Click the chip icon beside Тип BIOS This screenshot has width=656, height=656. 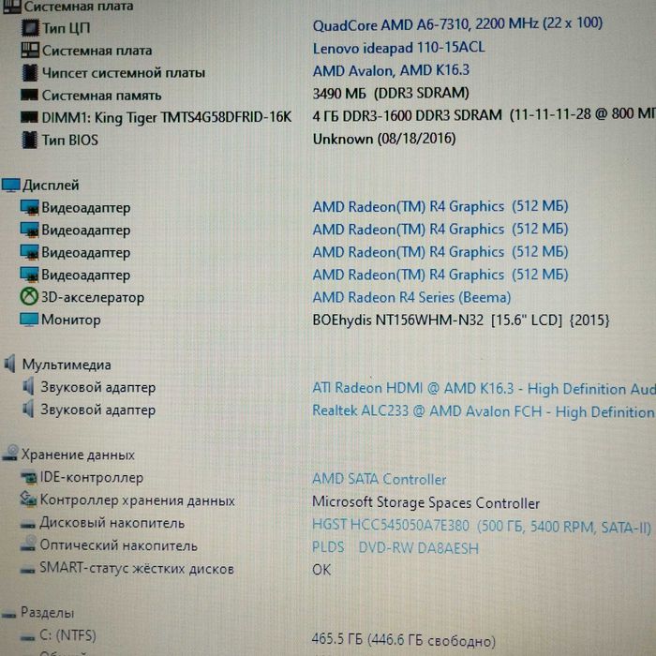tap(29, 140)
